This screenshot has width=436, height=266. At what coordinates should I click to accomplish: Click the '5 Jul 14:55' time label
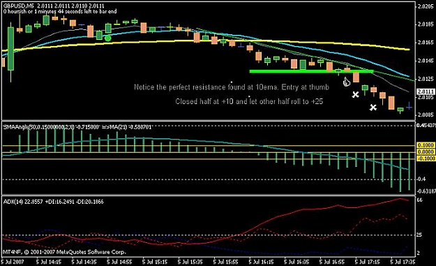point(119,262)
